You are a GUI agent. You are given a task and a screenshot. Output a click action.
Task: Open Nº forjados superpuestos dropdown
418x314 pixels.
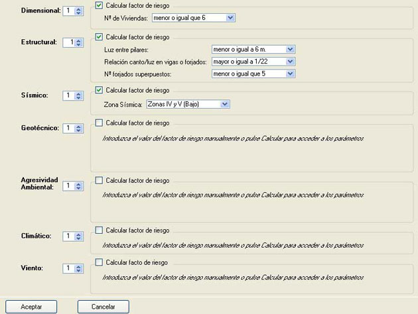290,74
